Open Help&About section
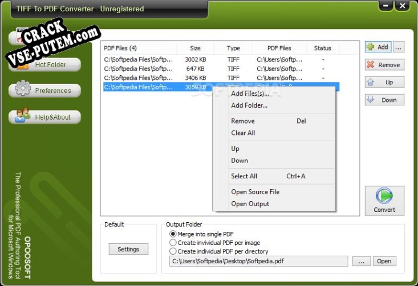 point(44,117)
